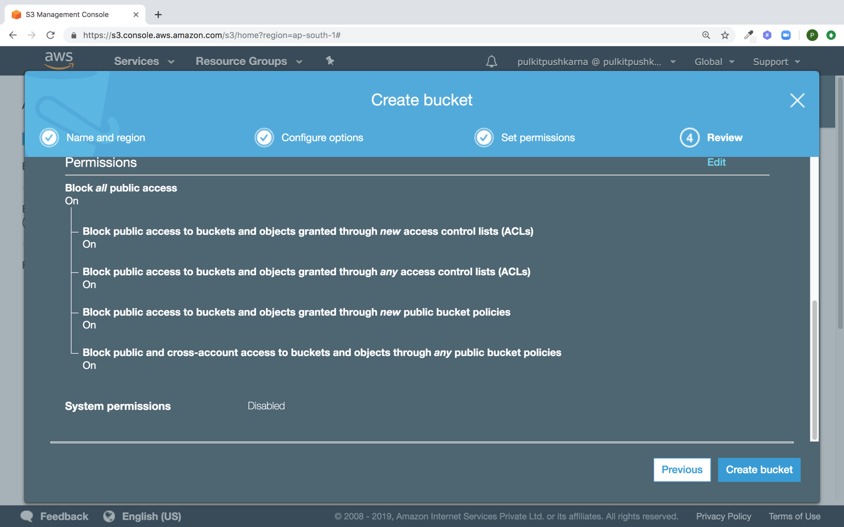Image resolution: width=844 pixels, height=527 pixels.
Task: Open the Zoom extension icon
Action: [x=786, y=35]
